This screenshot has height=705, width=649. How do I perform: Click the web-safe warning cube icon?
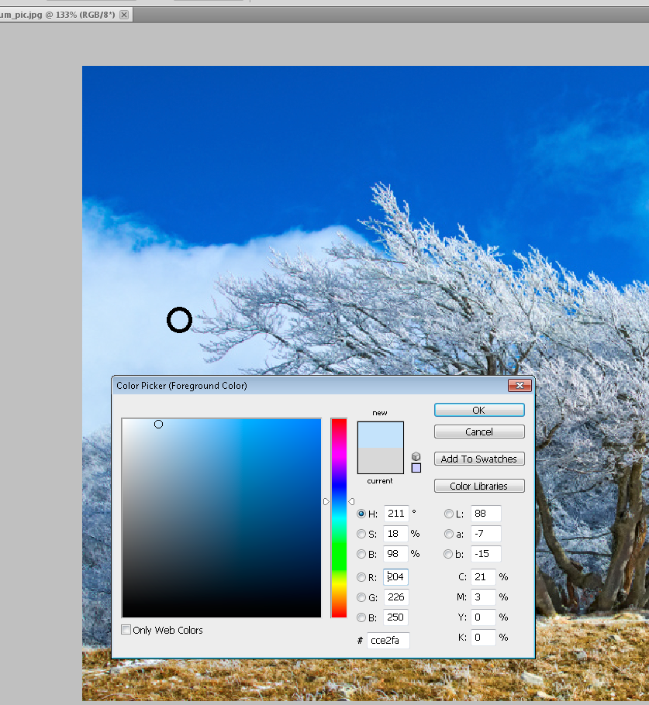[x=416, y=456]
